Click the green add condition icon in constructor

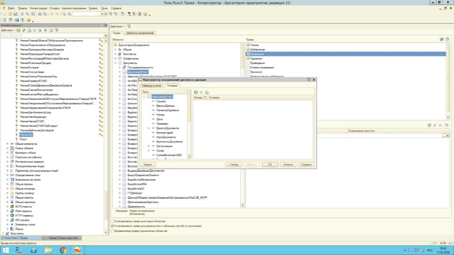pyautogui.click(x=196, y=92)
